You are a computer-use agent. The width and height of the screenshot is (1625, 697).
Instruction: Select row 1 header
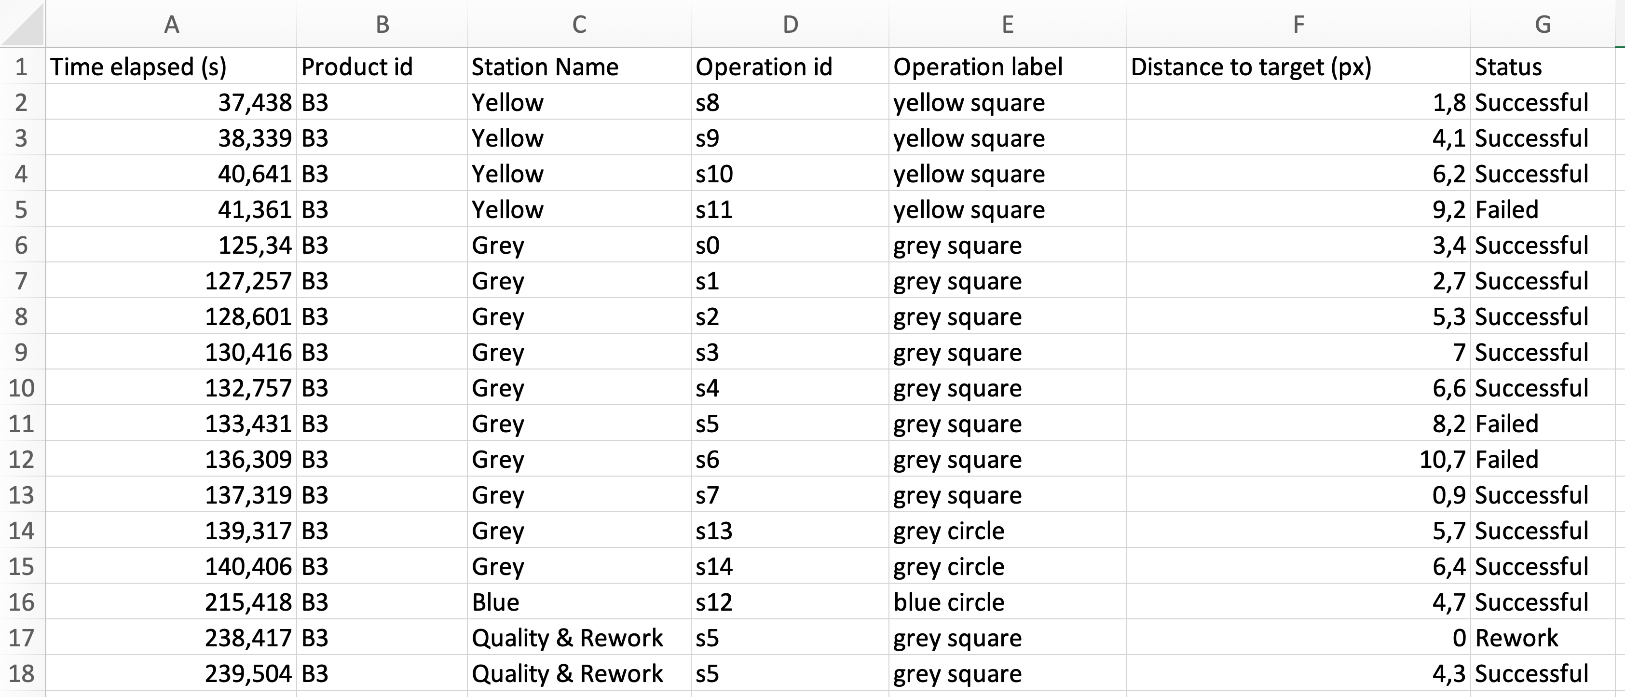tap(23, 66)
